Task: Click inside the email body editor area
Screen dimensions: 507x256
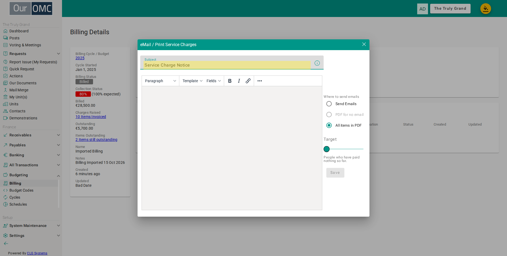Action: click(232, 148)
